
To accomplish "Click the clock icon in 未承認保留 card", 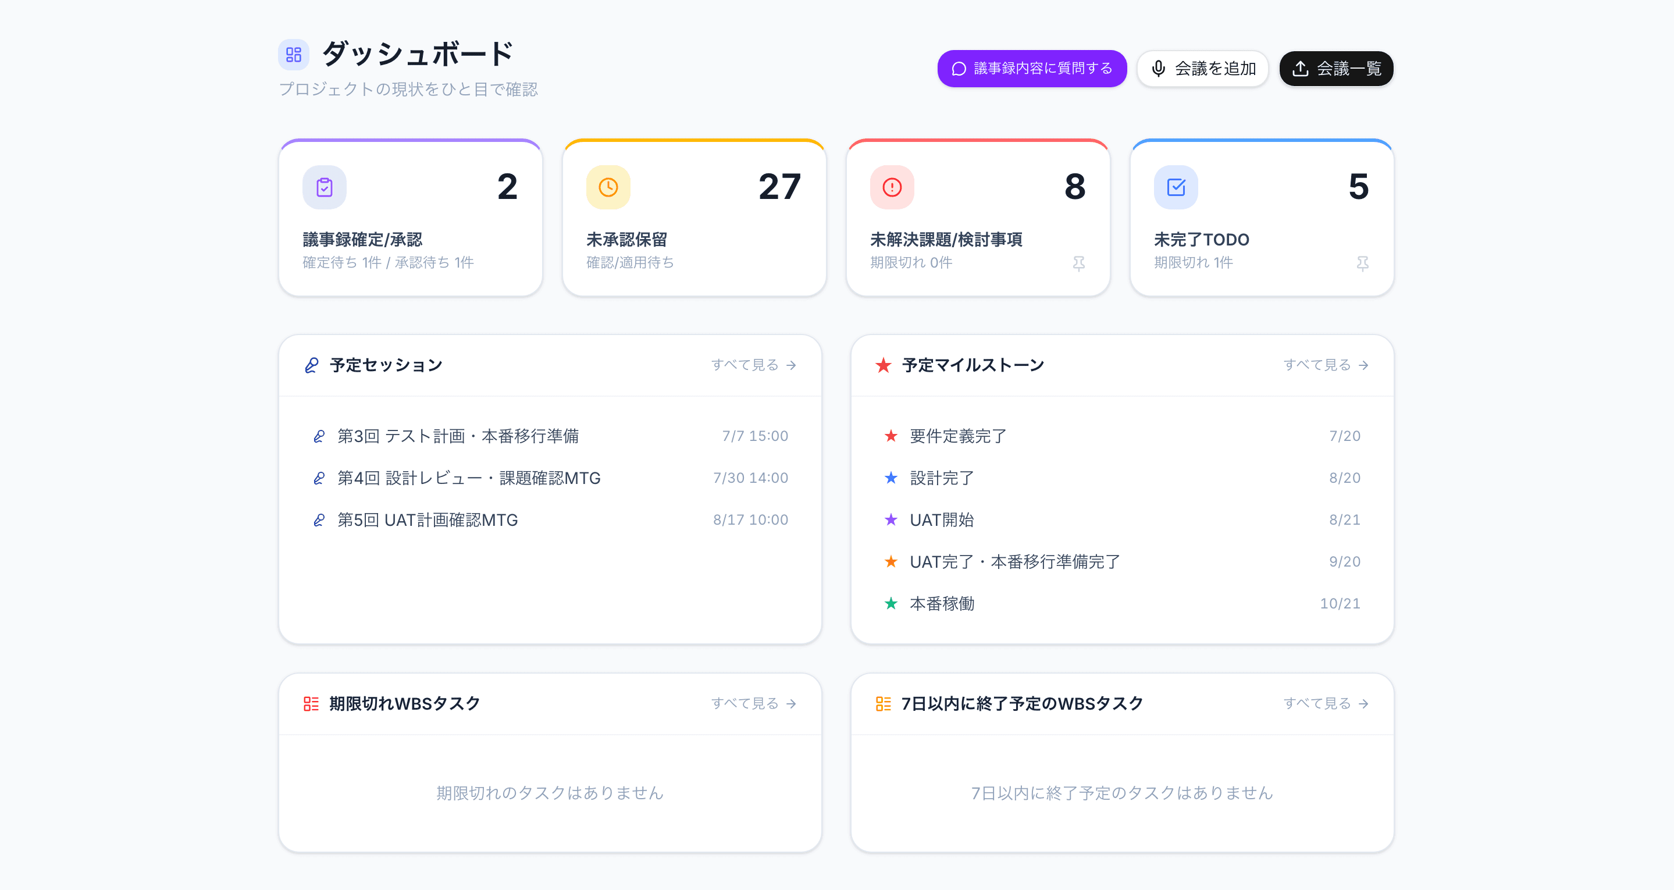I will [608, 187].
